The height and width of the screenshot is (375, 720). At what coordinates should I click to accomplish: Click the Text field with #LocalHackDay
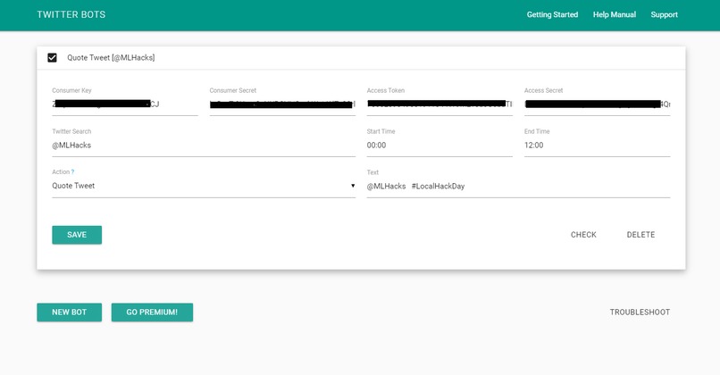pyautogui.click(x=518, y=187)
